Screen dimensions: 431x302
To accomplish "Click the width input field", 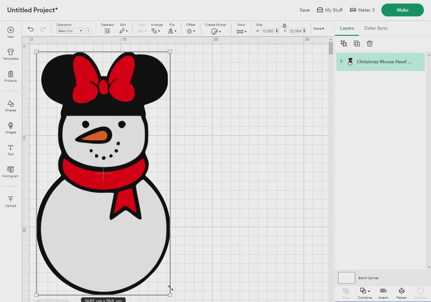I will [268, 31].
